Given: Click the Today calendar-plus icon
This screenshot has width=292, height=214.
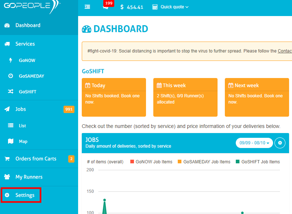Looking at the screenshot, I should (88, 85).
